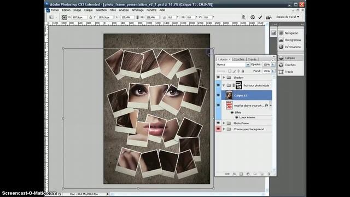The height and width of the screenshot is (197, 350).
Task: Click the create new layer icon
Action: point(262,174)
